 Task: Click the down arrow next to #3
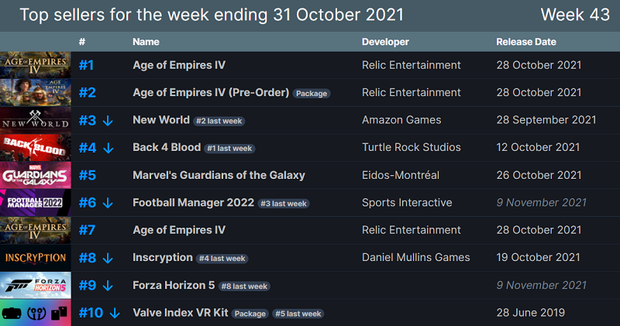click(108, 121)
